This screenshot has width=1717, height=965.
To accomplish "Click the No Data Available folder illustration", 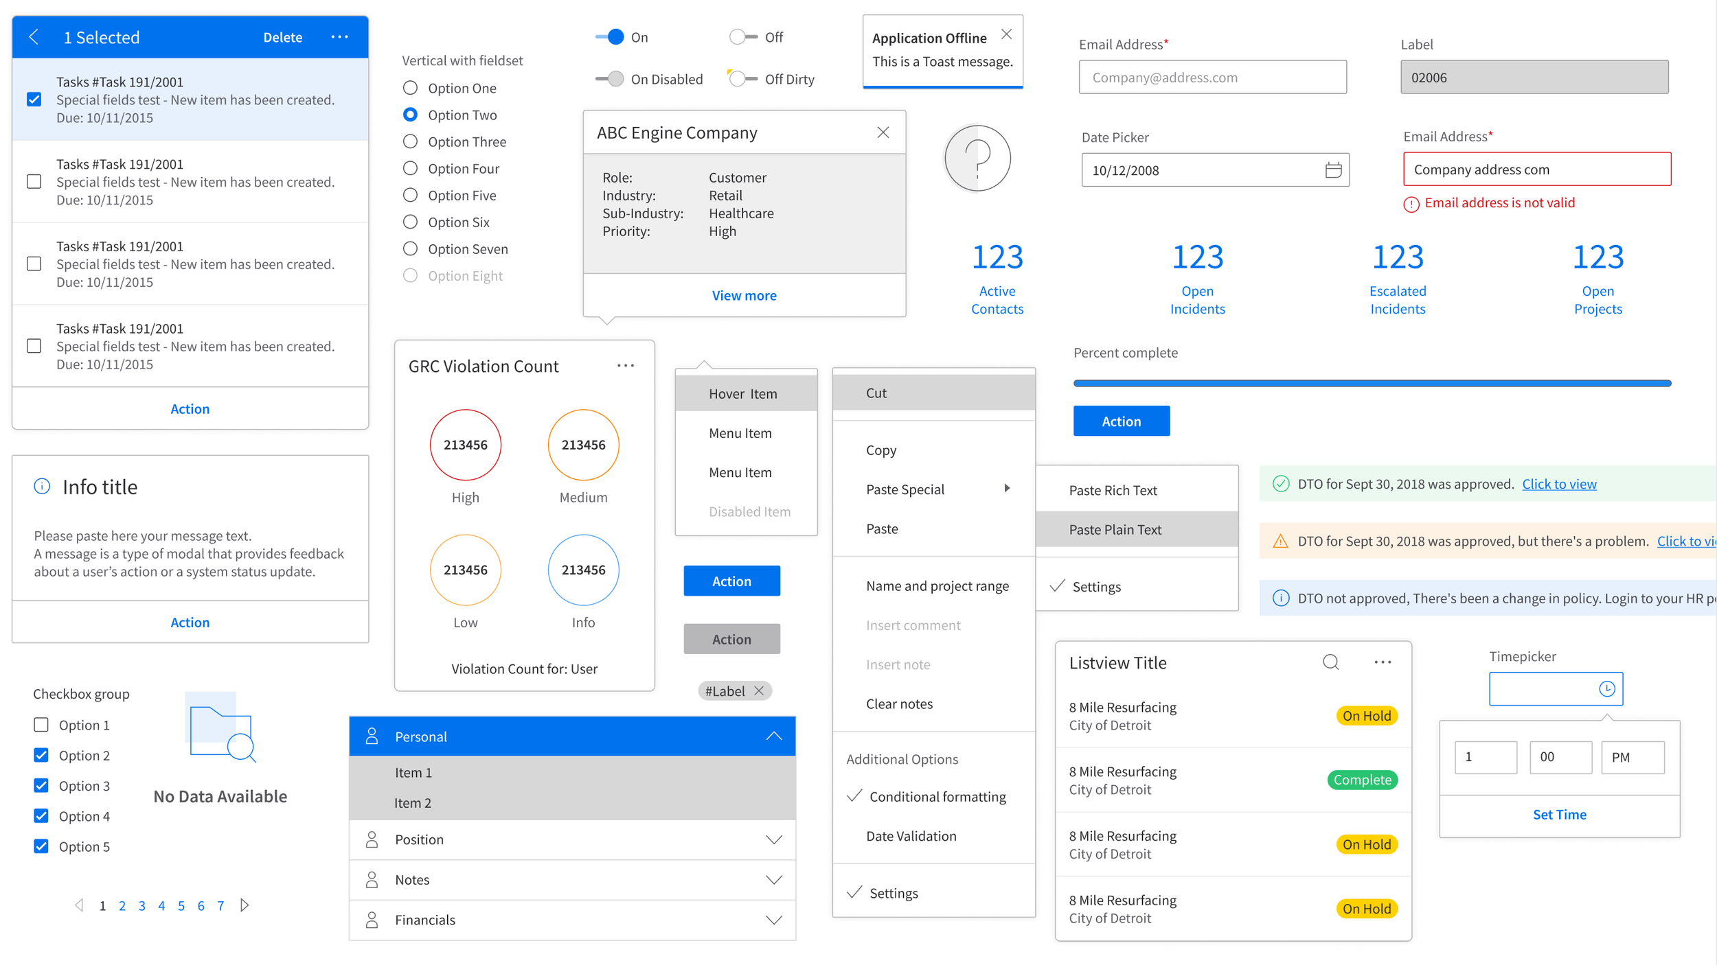I will coord(221,728).
